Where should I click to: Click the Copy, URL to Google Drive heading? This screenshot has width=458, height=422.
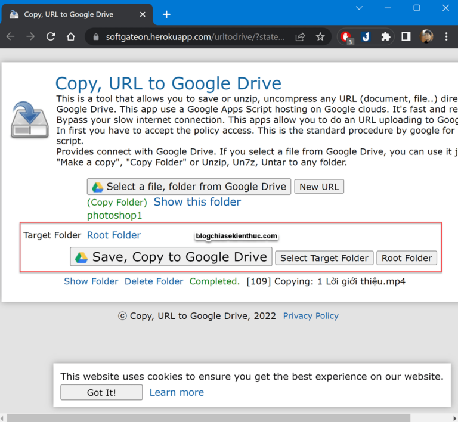[x=168, y=84]
